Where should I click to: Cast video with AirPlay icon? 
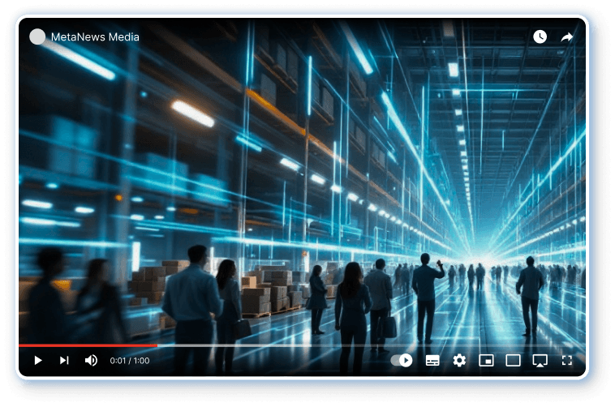point(540,360)
